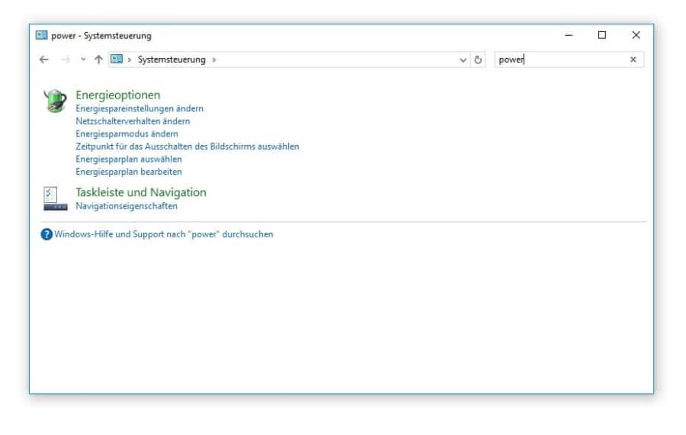The image size is (686, 435).
Task: Expand the chevron after Systemsteuerung breadcrumb
Action: [214, 60]
